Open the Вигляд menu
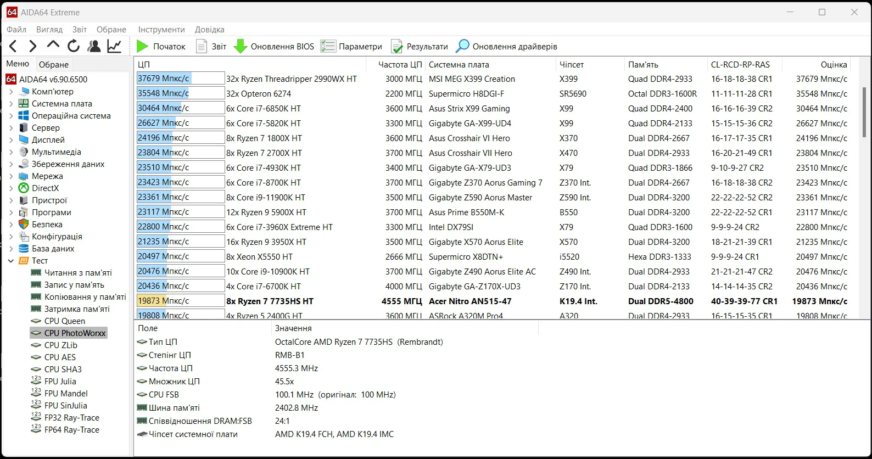This screenshot has width=872, height=459. 49,30
